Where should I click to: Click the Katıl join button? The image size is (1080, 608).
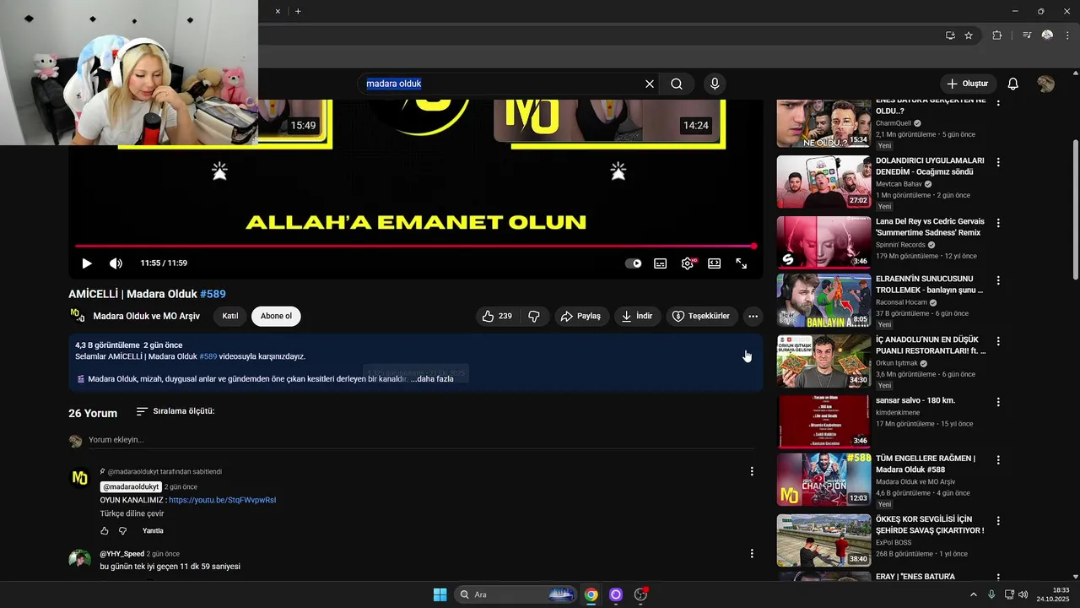tap(229, 316)
